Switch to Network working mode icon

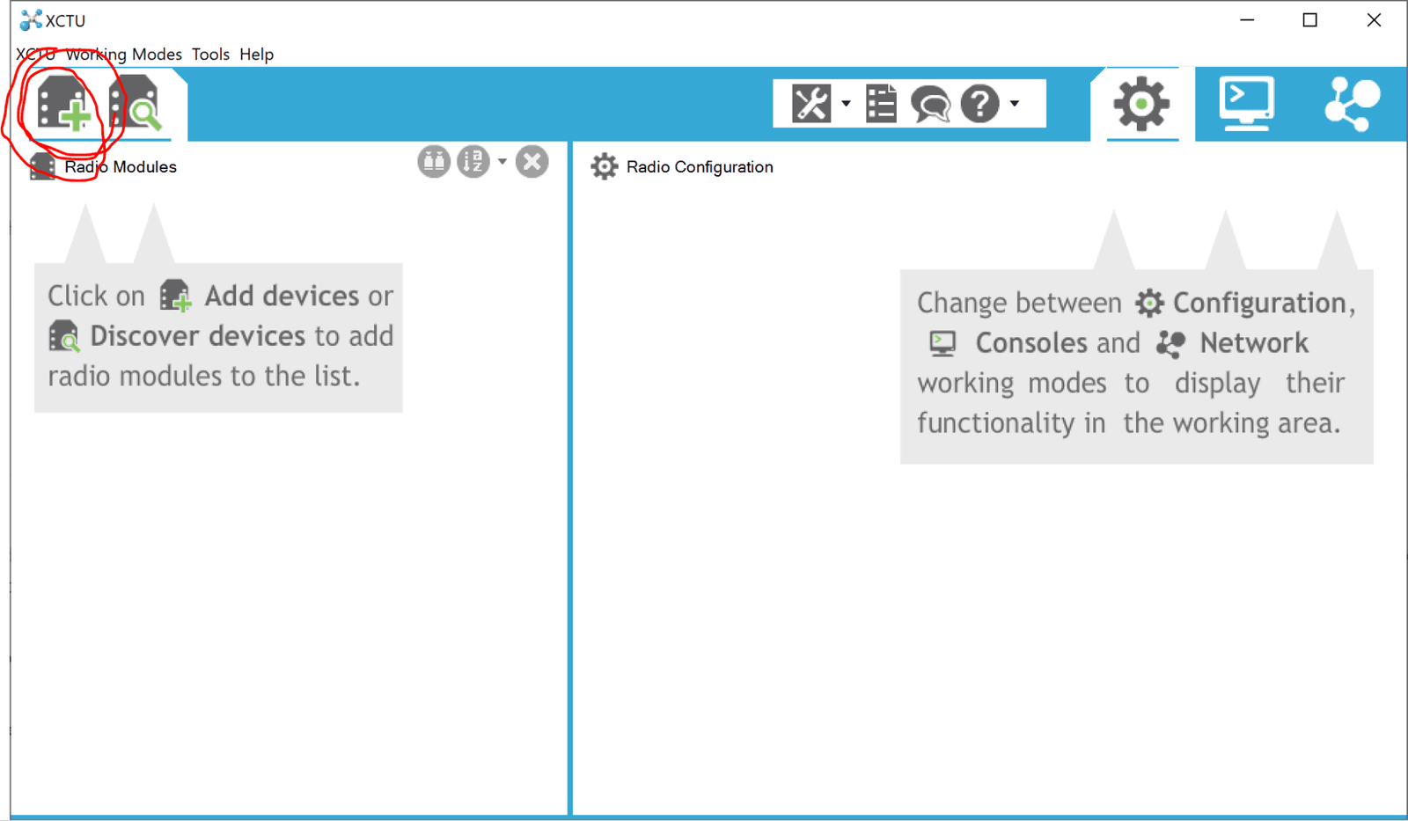pyautogui.click(x=1353, y=104)
